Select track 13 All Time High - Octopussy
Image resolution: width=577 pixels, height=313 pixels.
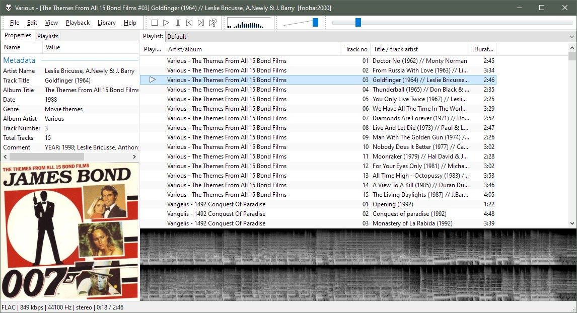[x=318, y=176]
